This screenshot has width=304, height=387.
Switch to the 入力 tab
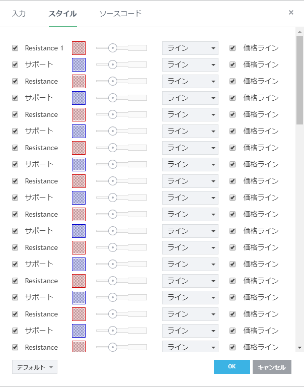pos(19,13)
